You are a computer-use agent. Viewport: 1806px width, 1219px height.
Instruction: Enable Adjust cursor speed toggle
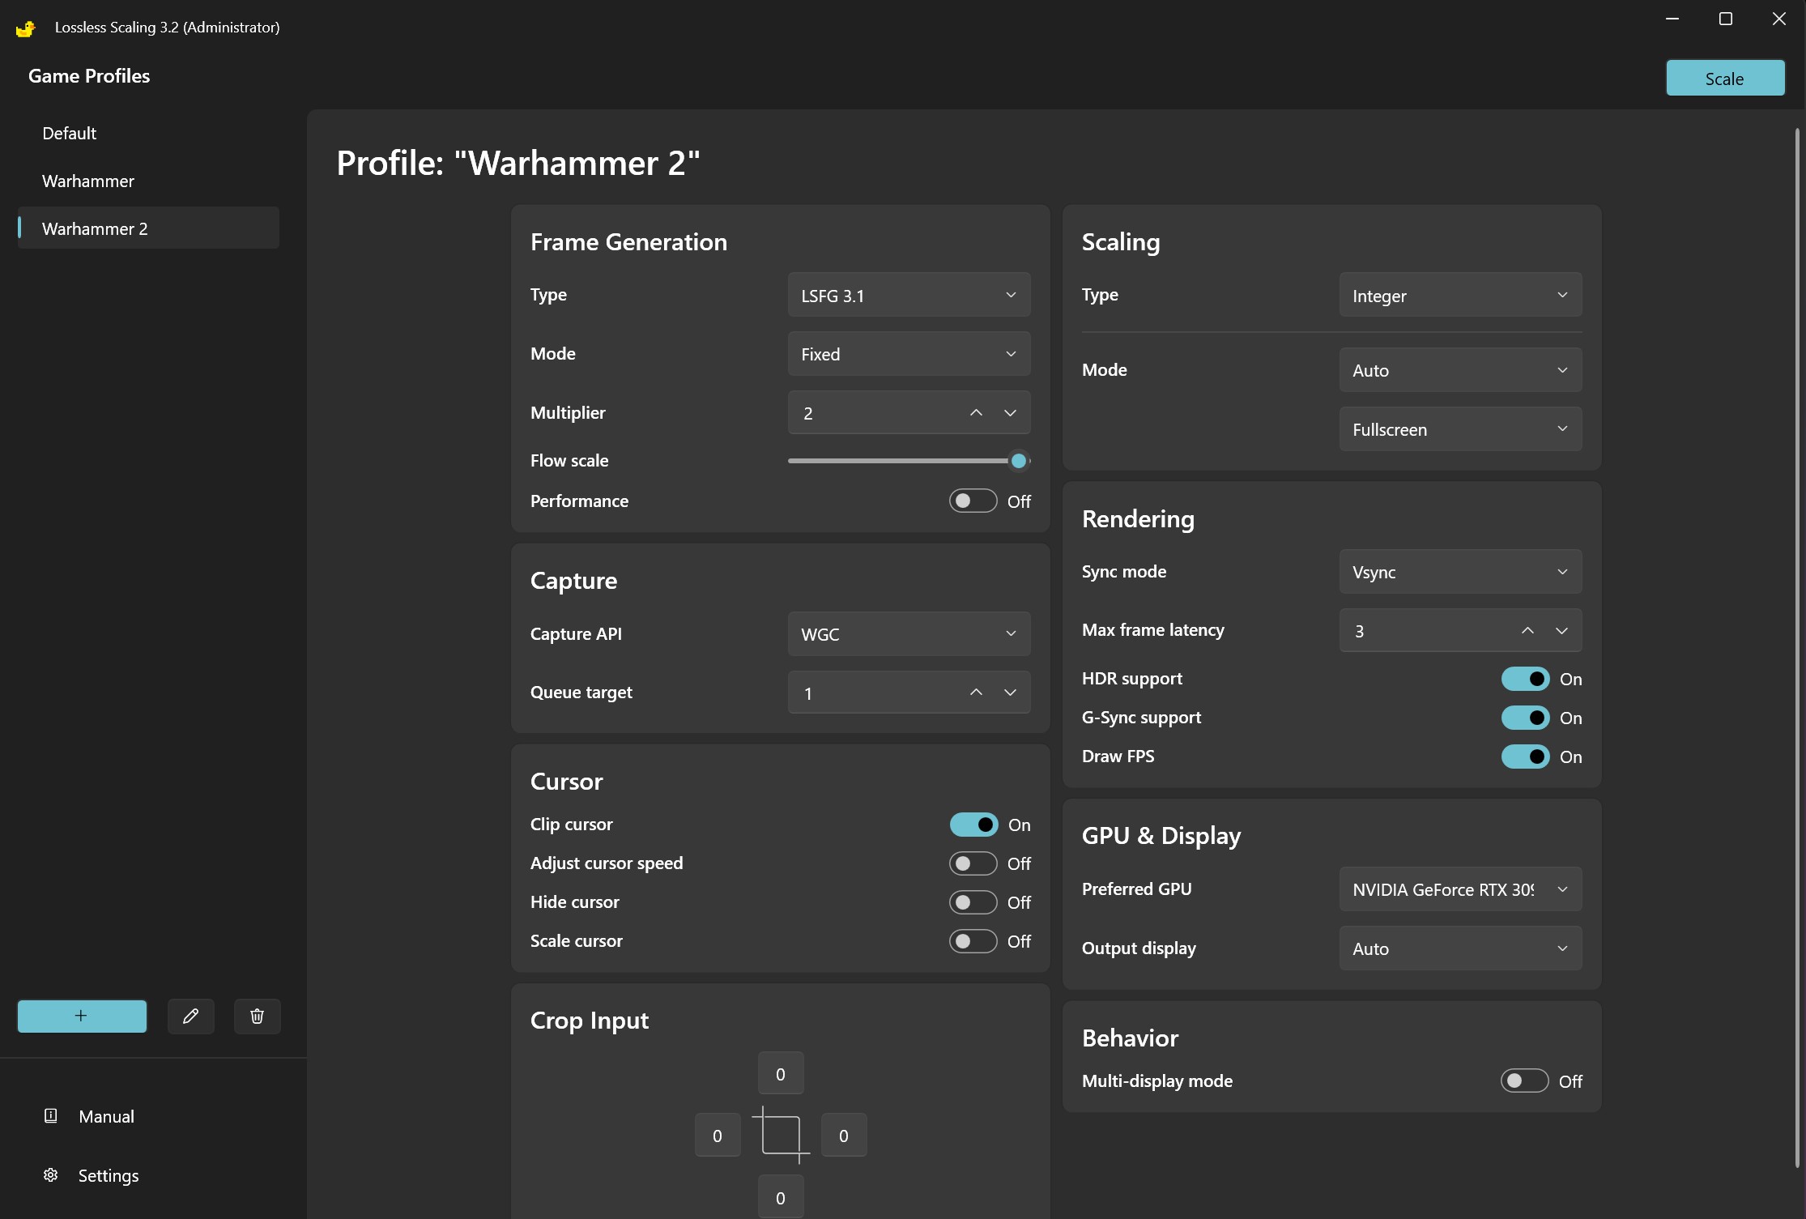[973, 863]
